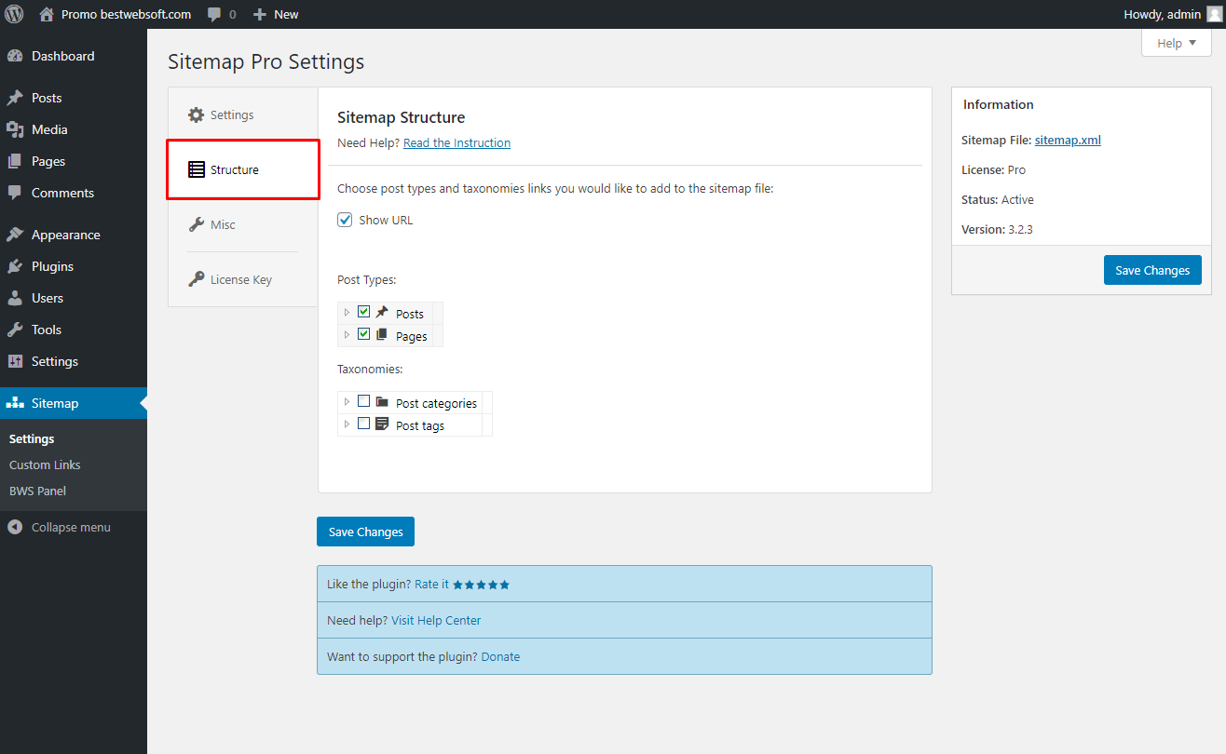Go to the Posts menu label
The width and height of the screenshot is (1226, 754).
(47, 98)
